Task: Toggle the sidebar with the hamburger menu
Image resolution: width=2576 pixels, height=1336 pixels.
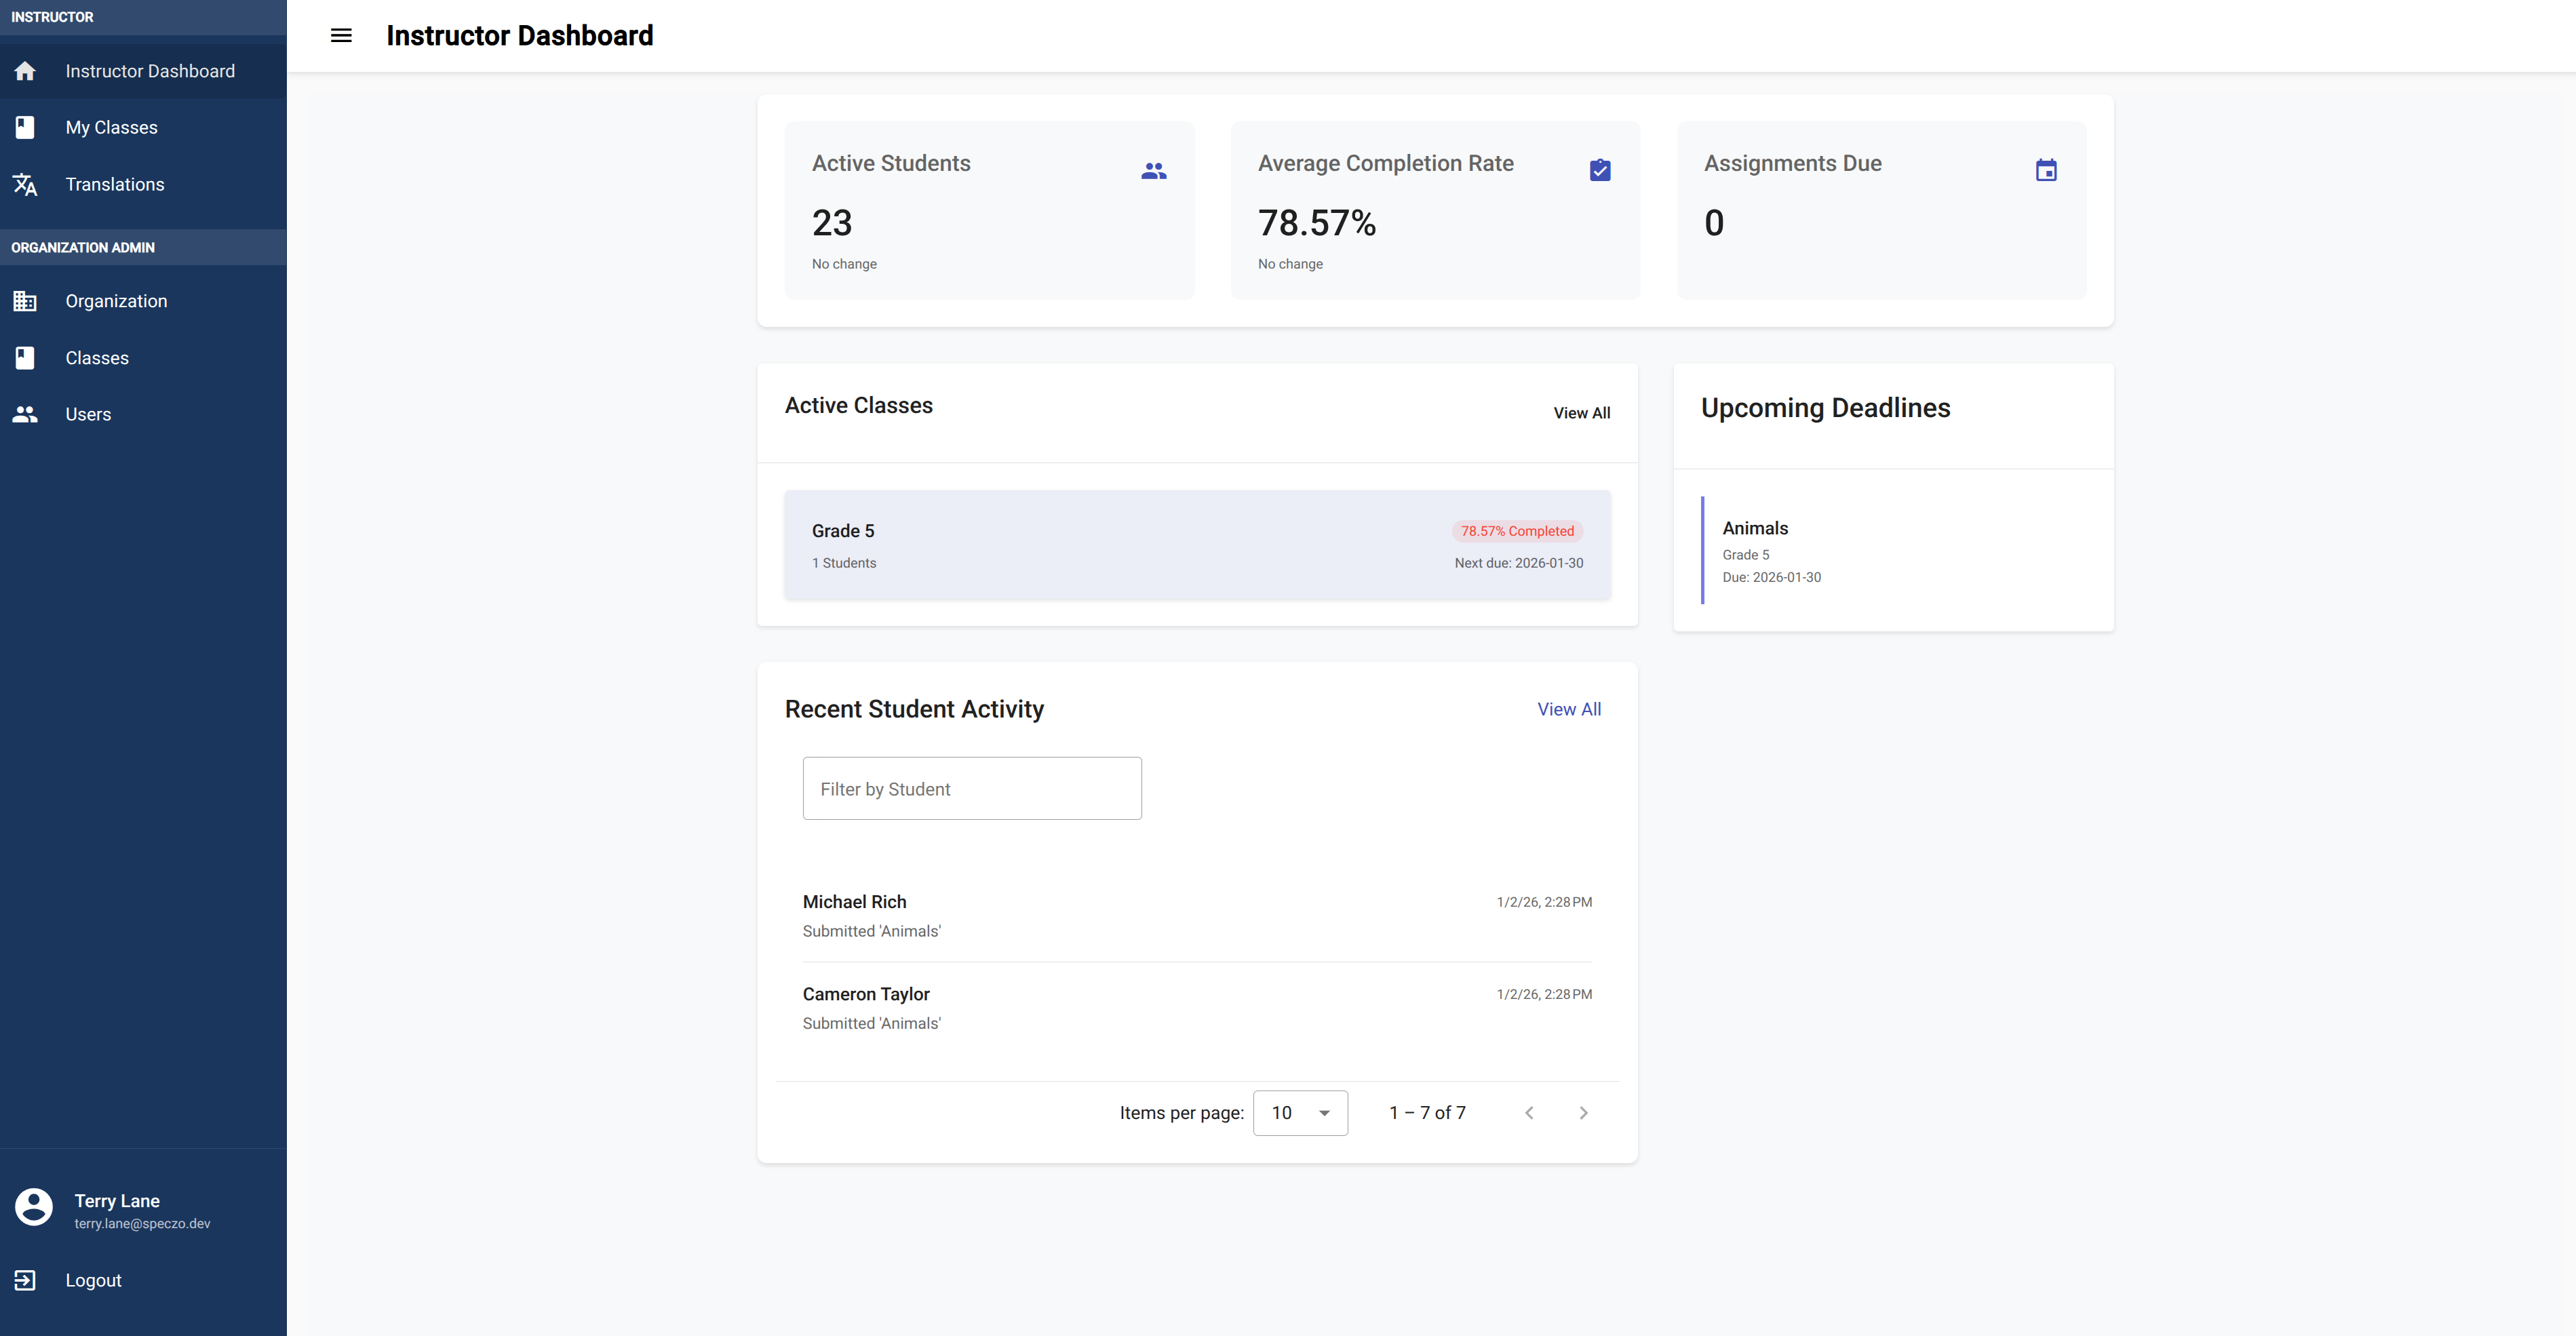Action: (341, 35)
